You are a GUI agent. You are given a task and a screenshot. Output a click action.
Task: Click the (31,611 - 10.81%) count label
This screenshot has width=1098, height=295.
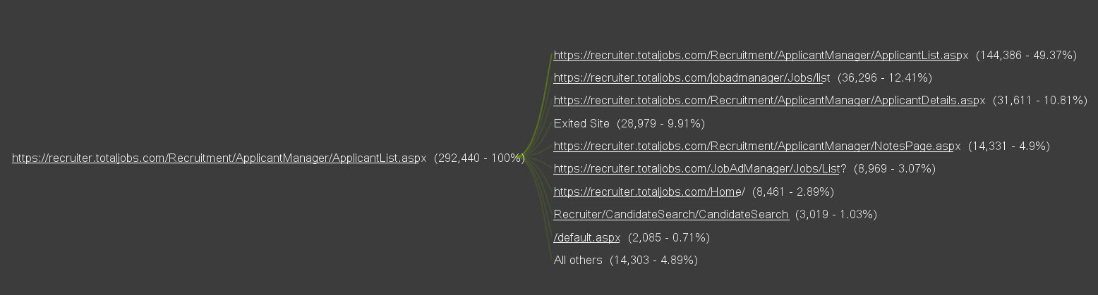point(1040,101)
